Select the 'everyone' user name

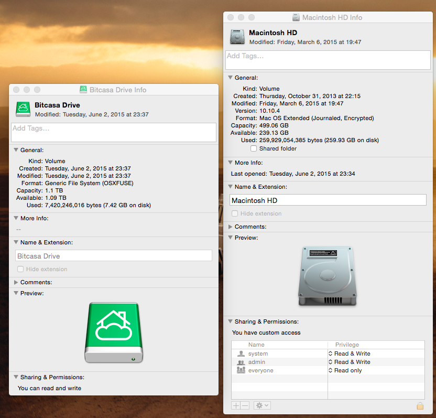(x=261, y=370)
